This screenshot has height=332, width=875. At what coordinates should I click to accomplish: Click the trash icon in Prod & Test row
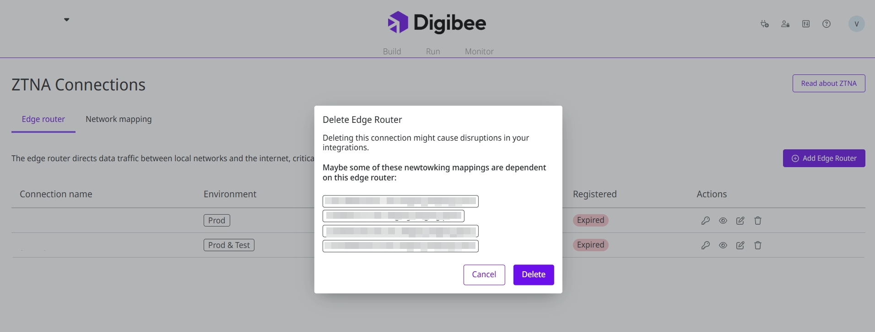[x=758, y=245]
